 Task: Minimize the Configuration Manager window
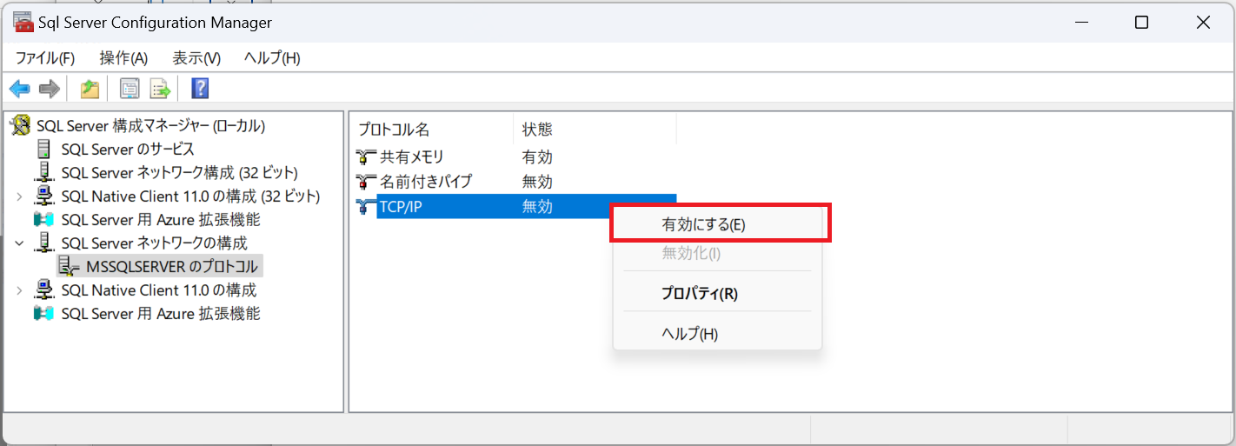click(1080, 23)
